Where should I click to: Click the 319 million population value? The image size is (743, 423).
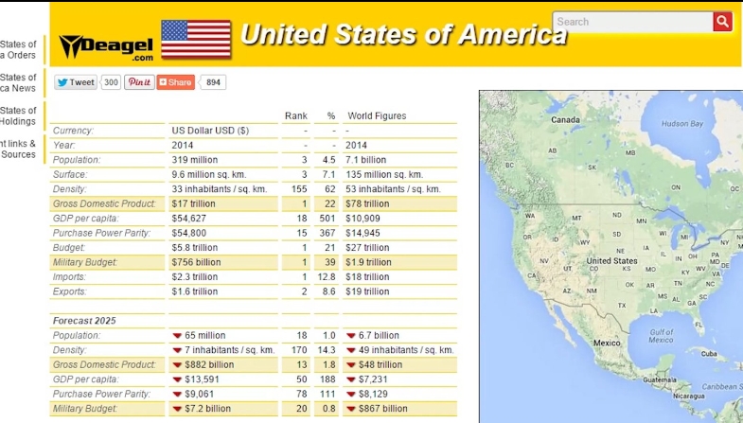click(194, 160)
